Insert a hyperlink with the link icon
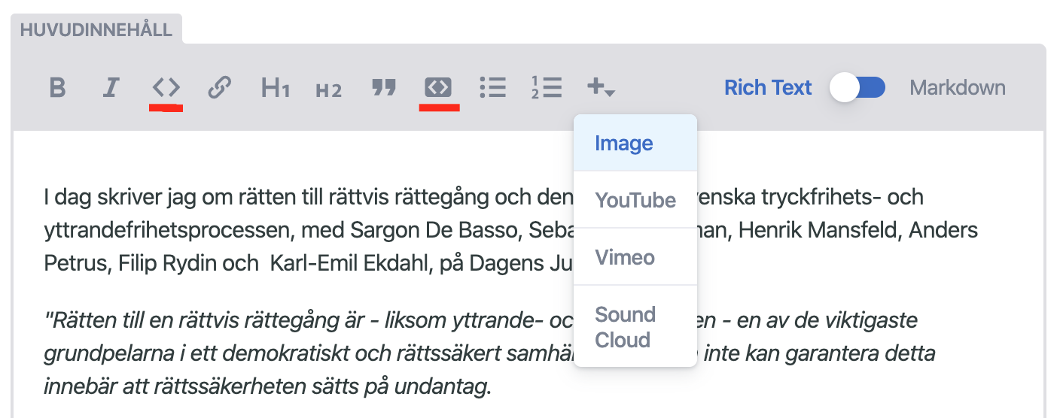 tap(219, 88)
